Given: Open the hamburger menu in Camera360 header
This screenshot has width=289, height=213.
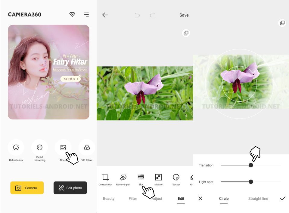Looking at the screenshot, I should point(86,14).
